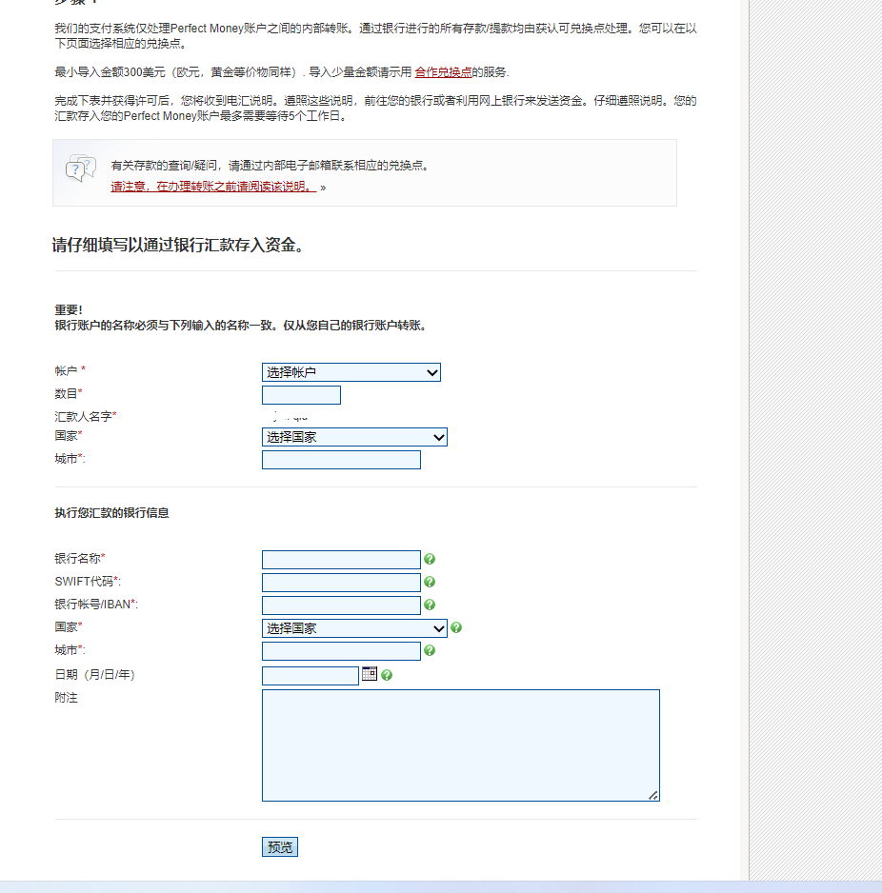Expand the 选择帐户 account dropdown
This screenshot has width=882, height=893.
click(x=351, y=372)
